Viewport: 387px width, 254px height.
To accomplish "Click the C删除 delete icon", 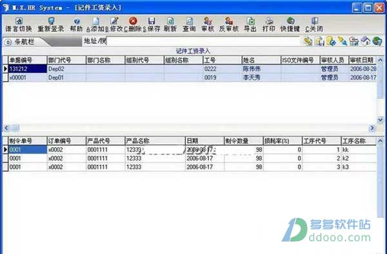I will (133, 21).
